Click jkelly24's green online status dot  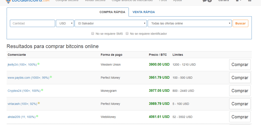pyautogui.click(x=38, y=64)
